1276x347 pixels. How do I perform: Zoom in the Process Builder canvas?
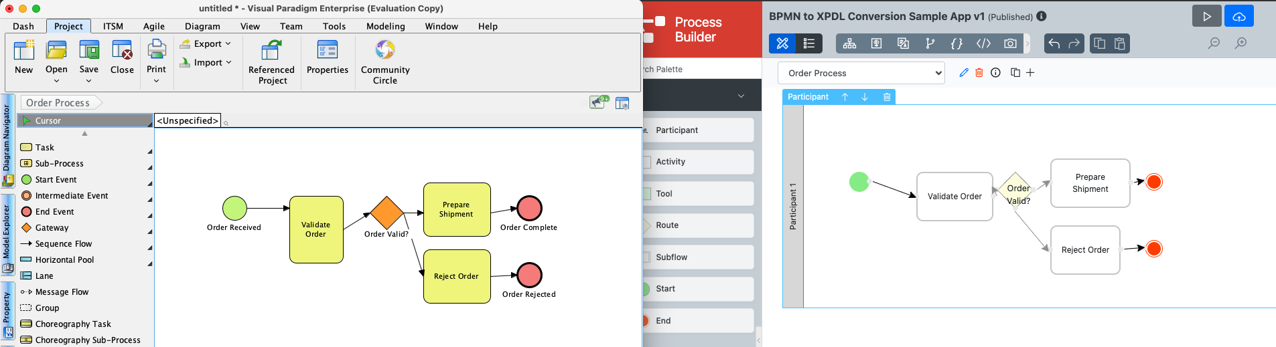point(1240,43)
